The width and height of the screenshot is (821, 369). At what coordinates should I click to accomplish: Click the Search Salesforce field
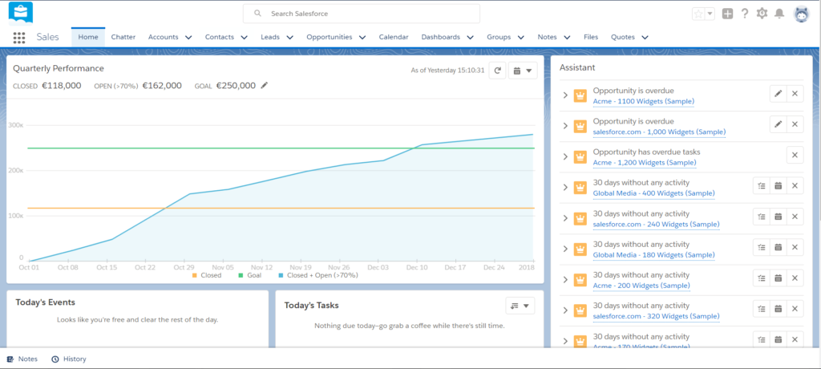pyautogui.click(x=362, y=14)
